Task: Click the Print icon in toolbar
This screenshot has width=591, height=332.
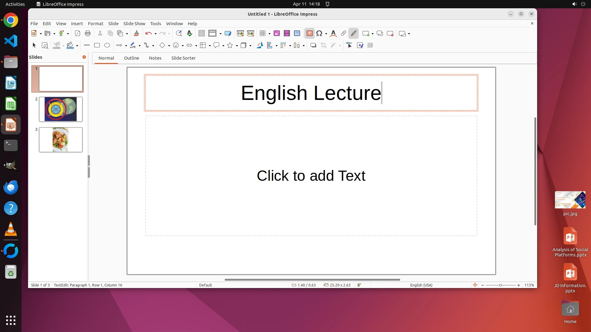Action: 88,34
